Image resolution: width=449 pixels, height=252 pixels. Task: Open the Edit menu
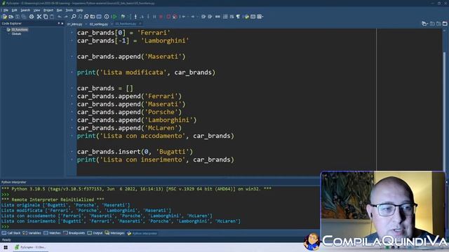[14, 10]
